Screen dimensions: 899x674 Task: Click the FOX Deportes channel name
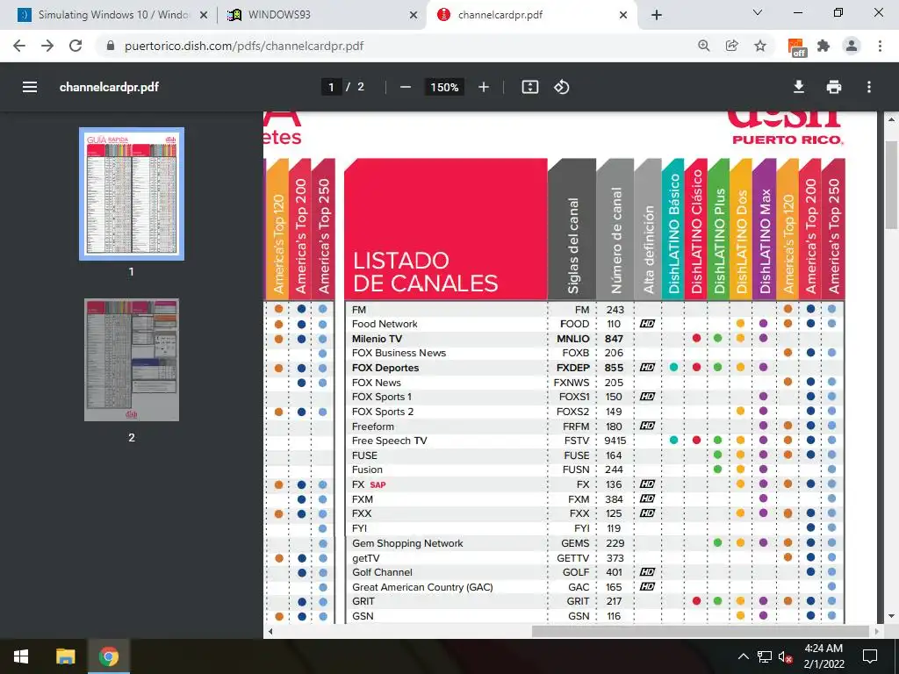click(385, 368)
